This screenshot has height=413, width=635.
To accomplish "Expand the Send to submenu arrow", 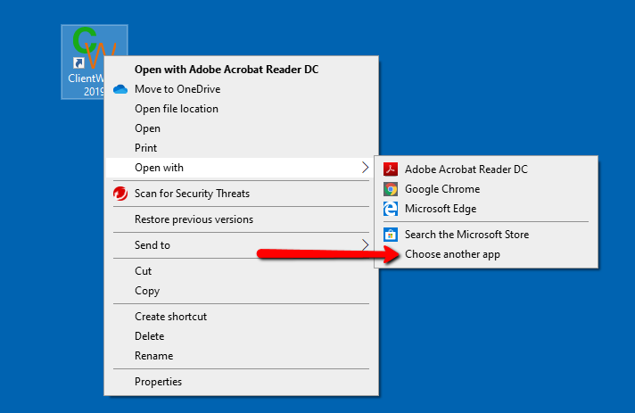I will [x=365, y=245].
